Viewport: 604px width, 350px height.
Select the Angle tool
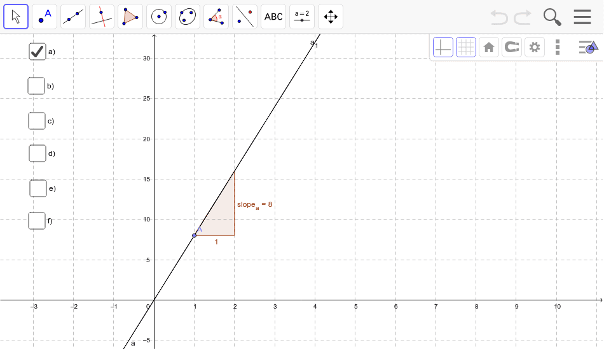pos(216,17)
